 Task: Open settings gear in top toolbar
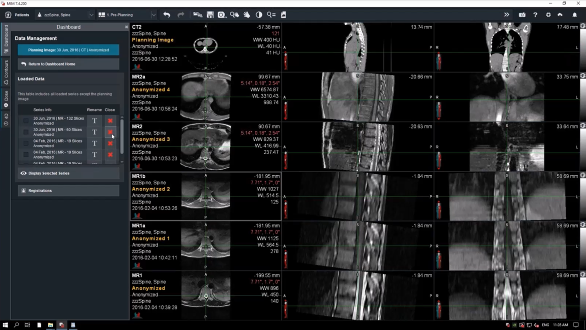click(x=548, y=15)
